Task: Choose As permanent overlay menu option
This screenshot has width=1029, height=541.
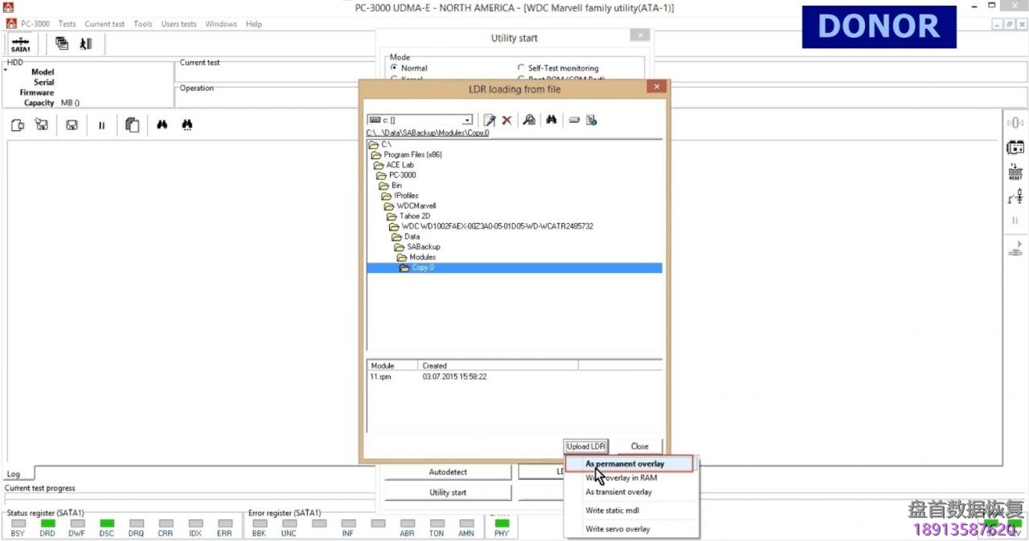Action: (x=625, y=464)
